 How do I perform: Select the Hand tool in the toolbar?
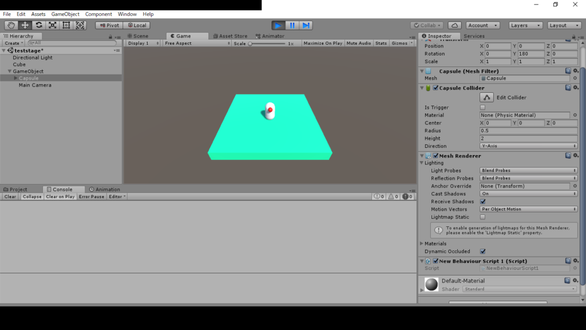tap(11, 25)
